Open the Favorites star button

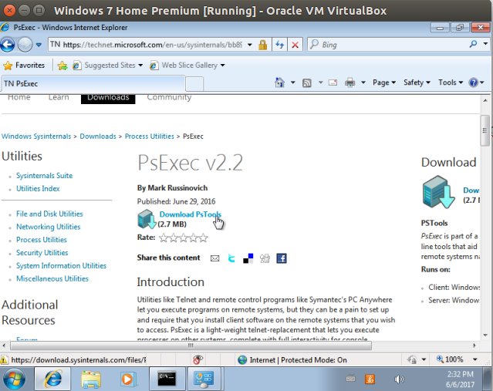point(24,66)
